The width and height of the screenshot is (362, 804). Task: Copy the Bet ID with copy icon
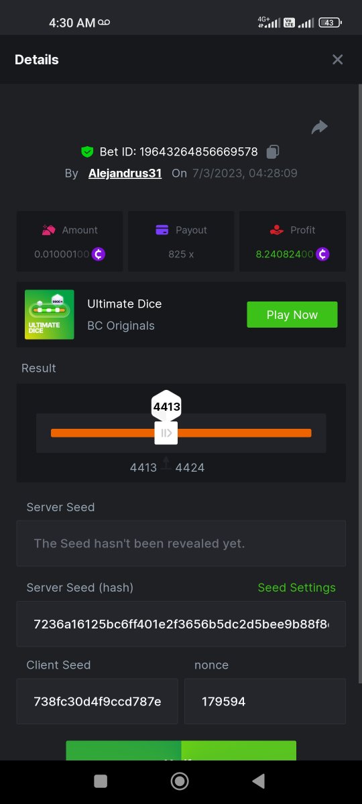pos(273,151)
